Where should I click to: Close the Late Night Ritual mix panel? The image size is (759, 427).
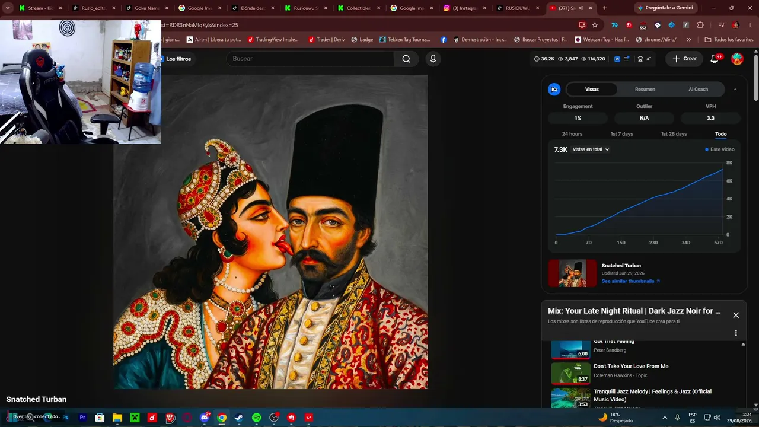[x=736, y=315]
